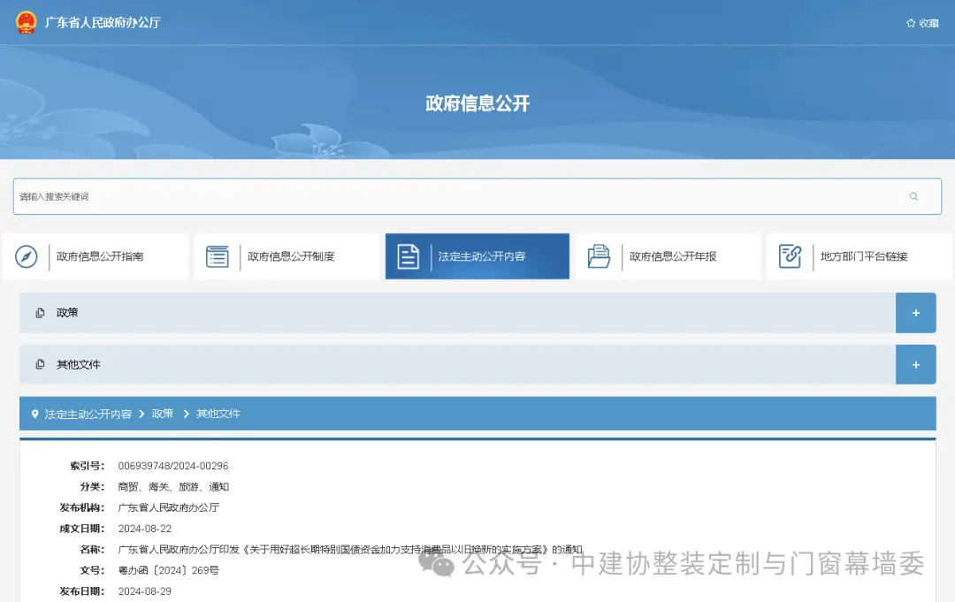Click link icon for 地方部门平台链接

coord(790,256)
